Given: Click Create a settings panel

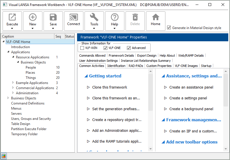Looking at the screenshot, I should [188, 98].
